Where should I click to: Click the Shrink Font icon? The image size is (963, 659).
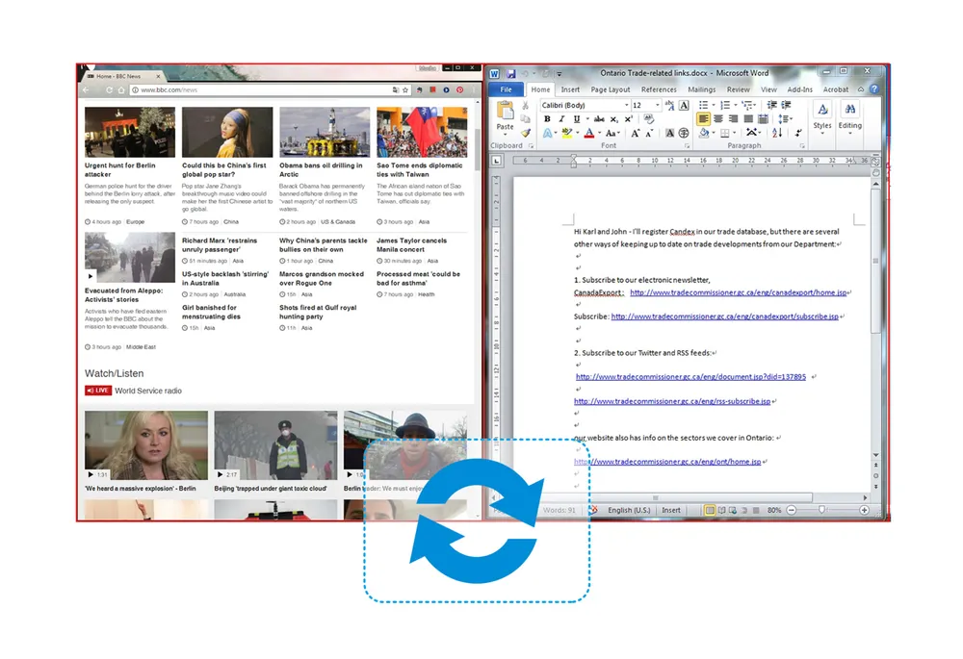pyautogui.click(x=648, y=133)
